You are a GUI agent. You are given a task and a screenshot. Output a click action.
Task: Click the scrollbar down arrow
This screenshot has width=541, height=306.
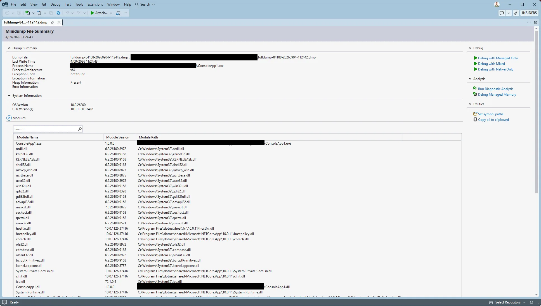(x=536, y=295)
